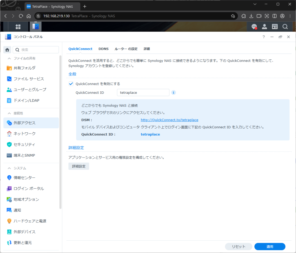Click the blue tetraplace QuickConnect ID text
The height and width of the screenshot is (253, 296).
click(x=150, y=134)
